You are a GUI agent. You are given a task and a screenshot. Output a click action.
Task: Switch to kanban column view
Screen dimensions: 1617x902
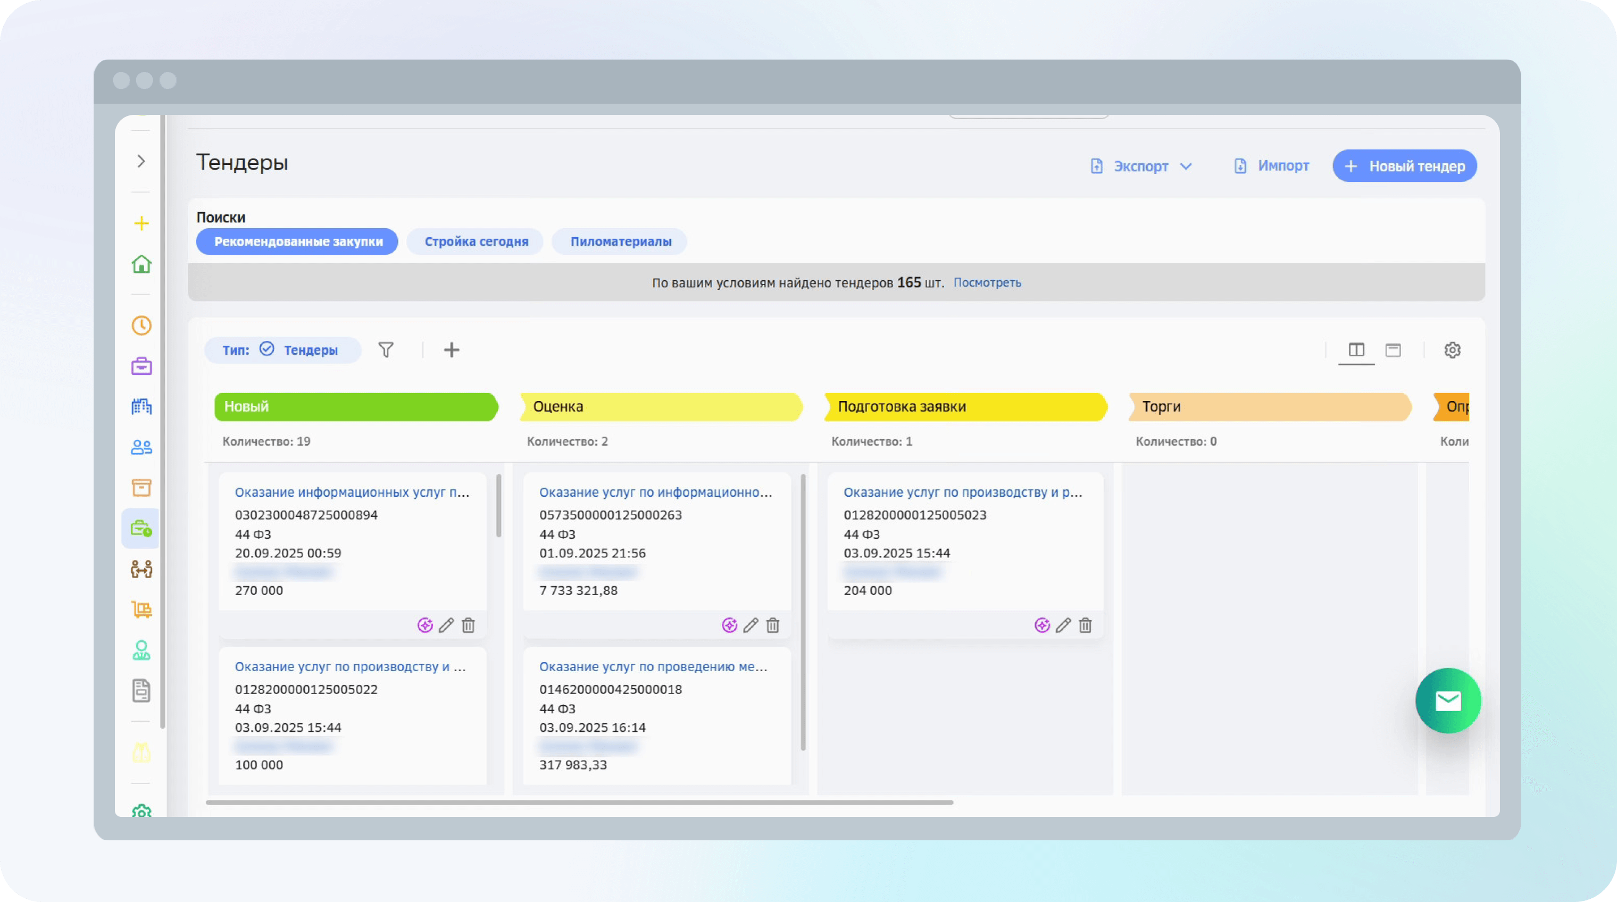tap(1356, 349)
